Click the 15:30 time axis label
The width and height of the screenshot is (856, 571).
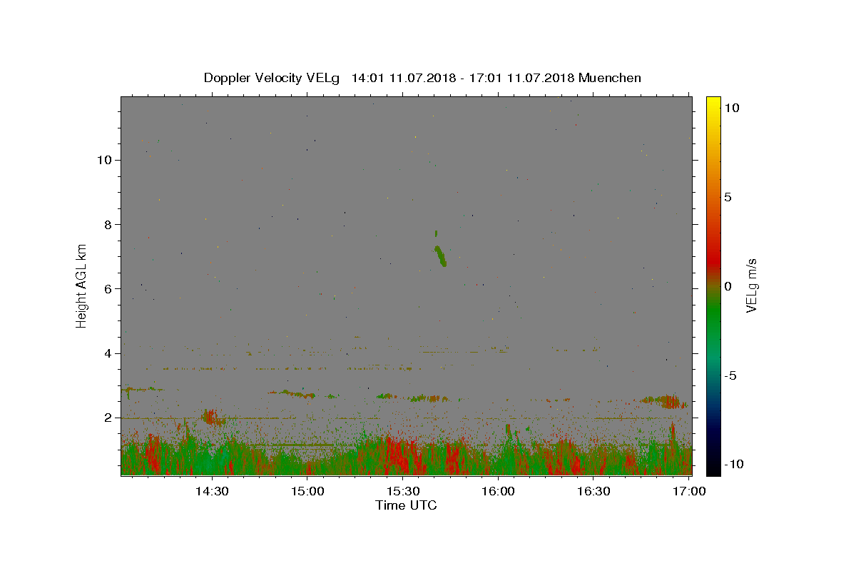403,491
